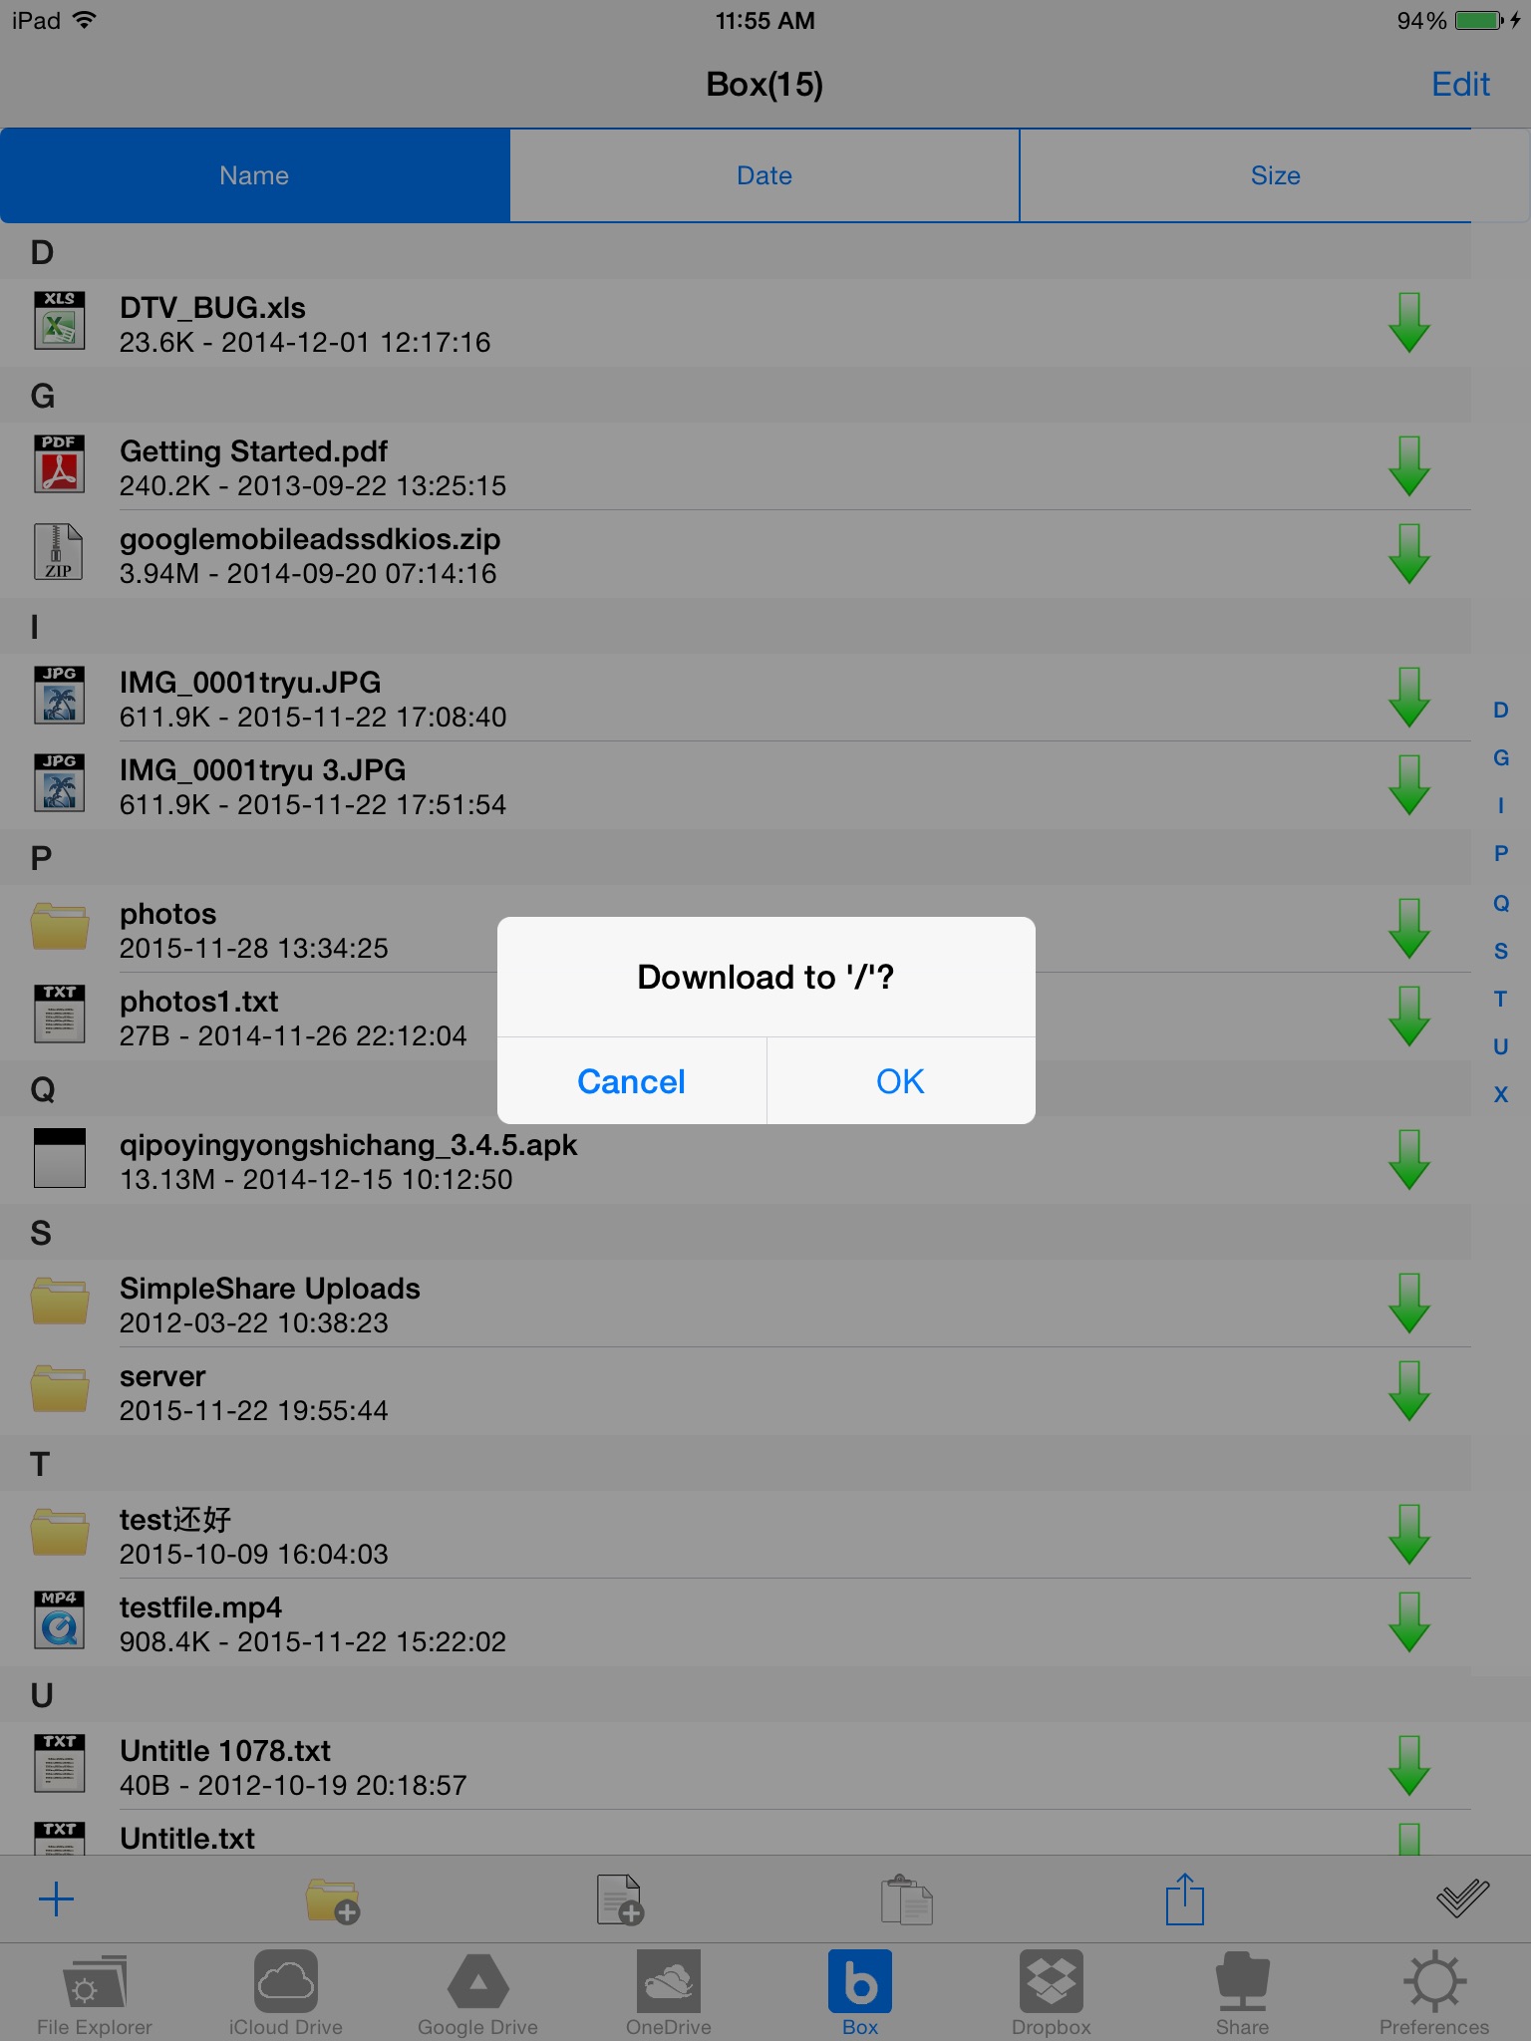
Task: Cancel the download dialog
Action: (631, 1081)
